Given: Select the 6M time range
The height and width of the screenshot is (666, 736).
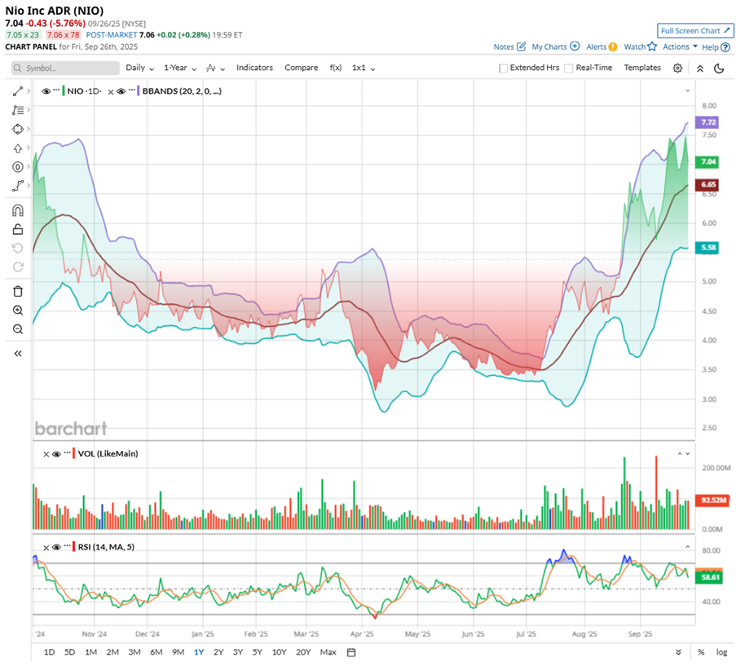Looking at the screenshot, I should pos(156,652).
